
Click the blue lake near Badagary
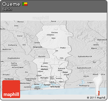tap(82, 83)
